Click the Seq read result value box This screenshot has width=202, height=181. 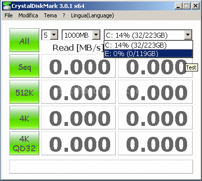point(78,66)
